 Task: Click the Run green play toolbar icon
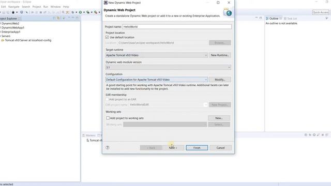(x=80, y=12)
